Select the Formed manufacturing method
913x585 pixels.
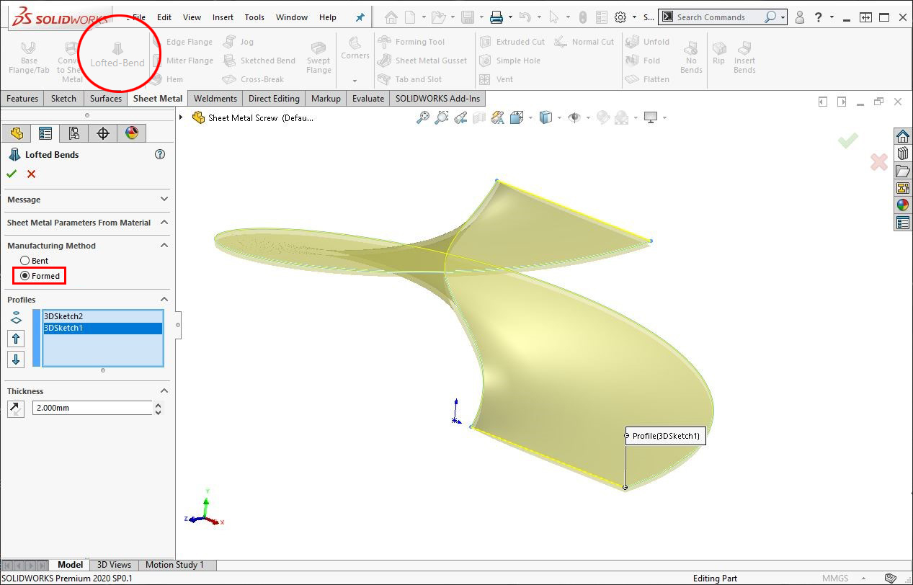pos(25,276)
